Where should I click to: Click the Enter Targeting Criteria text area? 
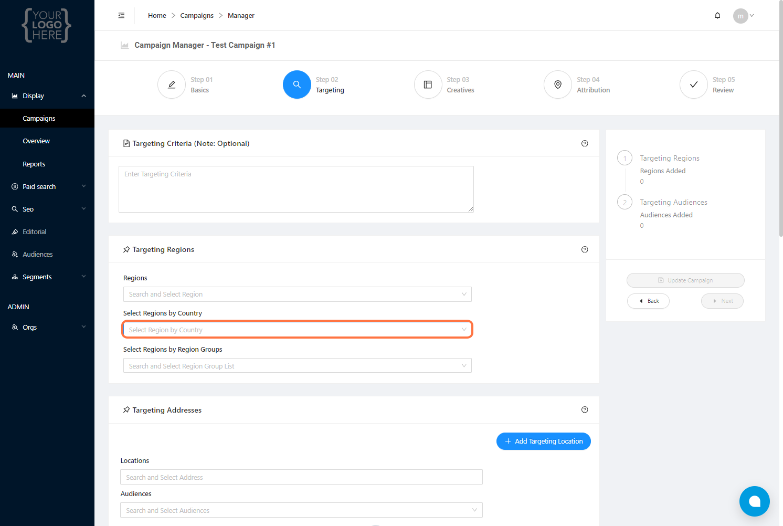point(296,190)
